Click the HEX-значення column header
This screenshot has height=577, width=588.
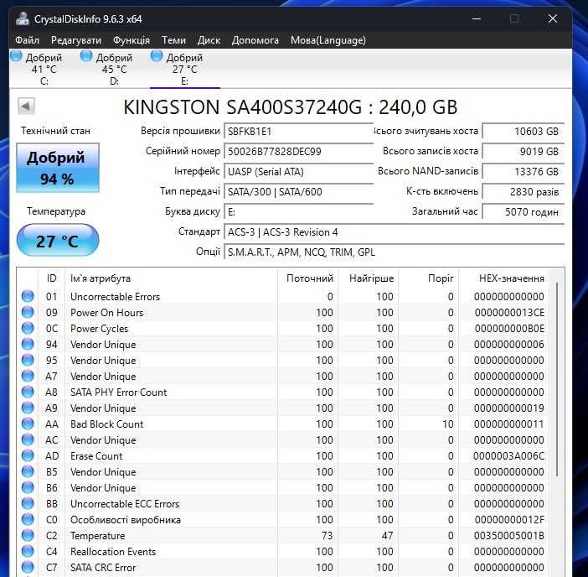(504, 278)
